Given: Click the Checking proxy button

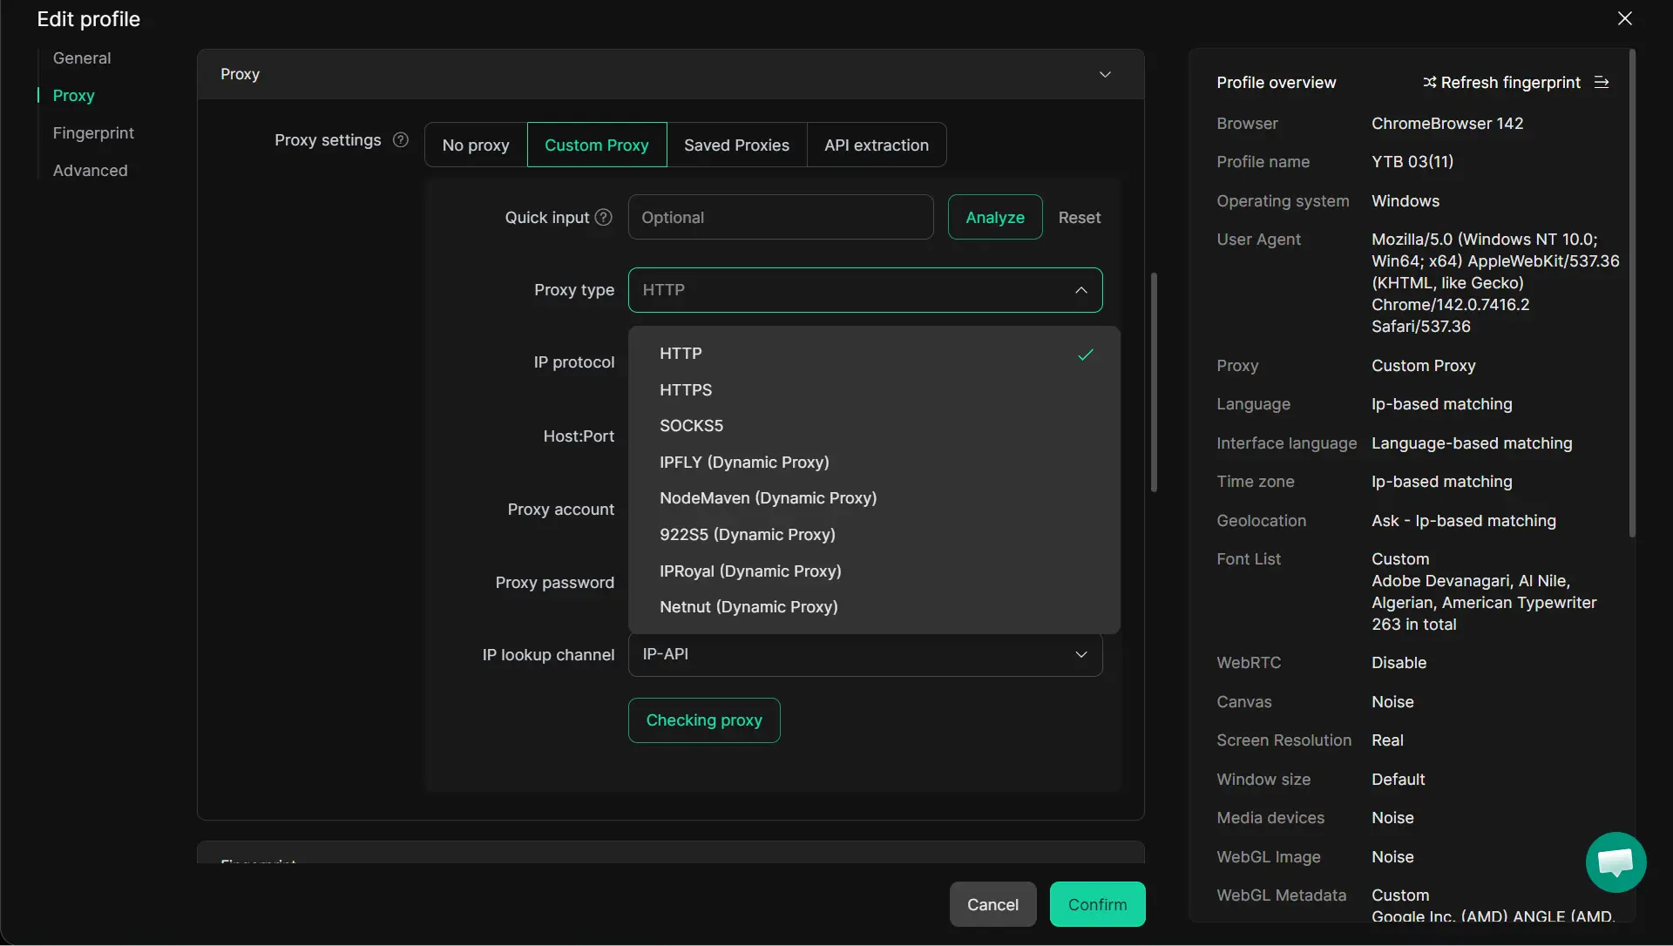Looking at the screenshot, I should coord(704,720).
